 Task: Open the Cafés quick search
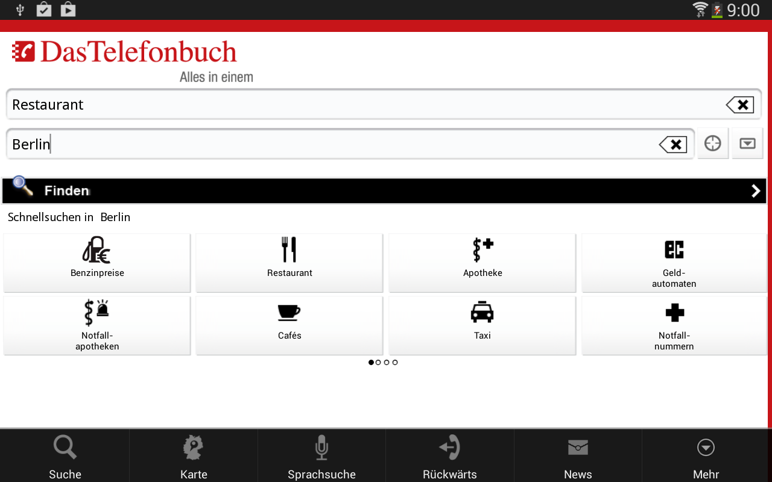[x=289, y=325]
